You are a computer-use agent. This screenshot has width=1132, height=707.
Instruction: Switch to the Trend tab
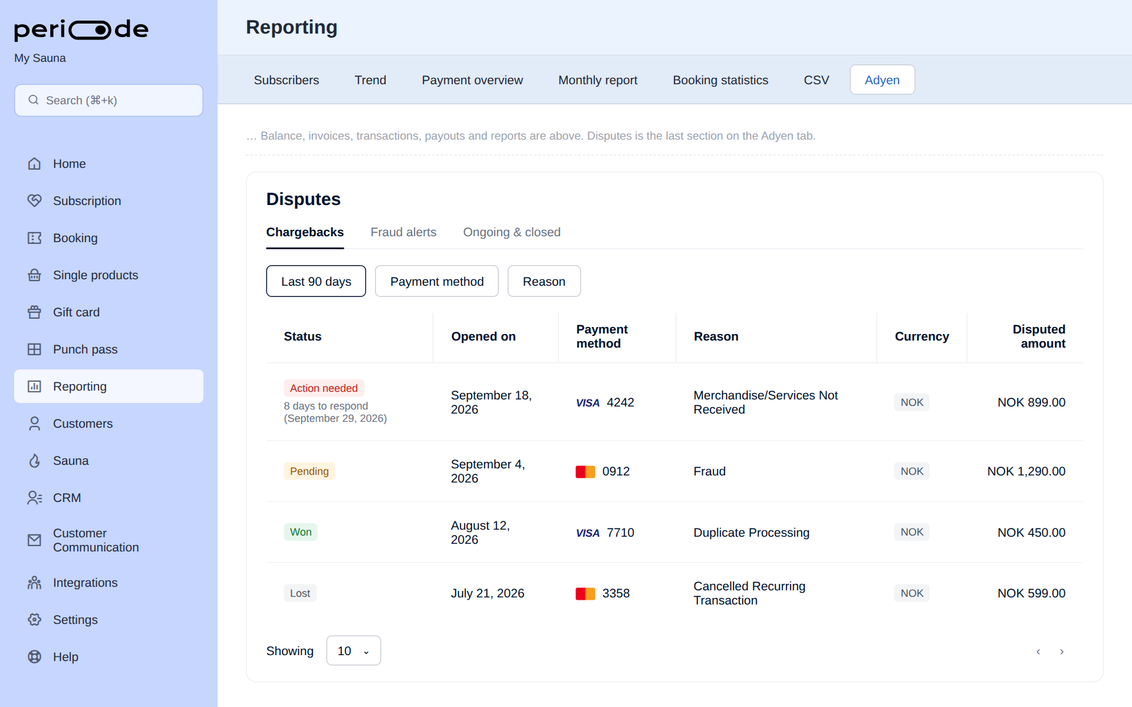(370, 80)
